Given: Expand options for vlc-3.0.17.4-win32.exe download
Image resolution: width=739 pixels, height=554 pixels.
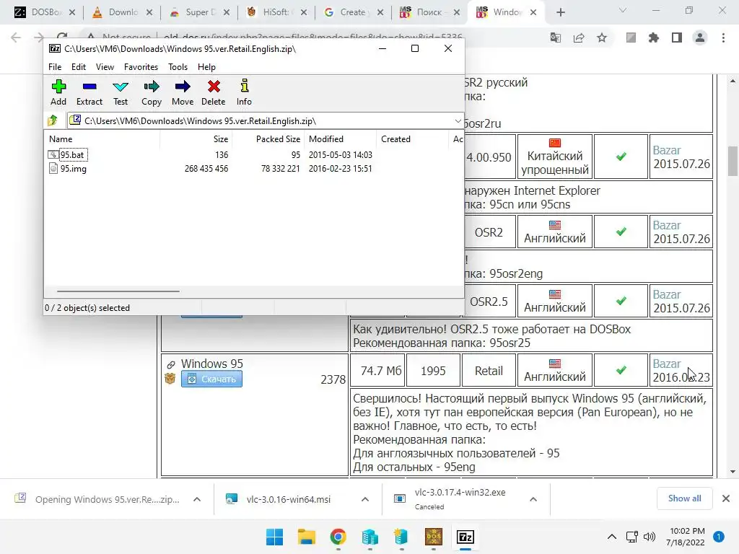Looking at the screenshot, I should [533, 499].
